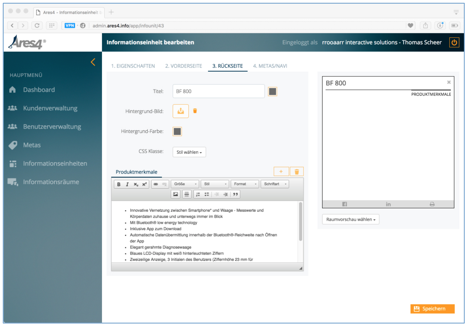Add a new Produktmerkmale tab with plus button

coord(281,172)
